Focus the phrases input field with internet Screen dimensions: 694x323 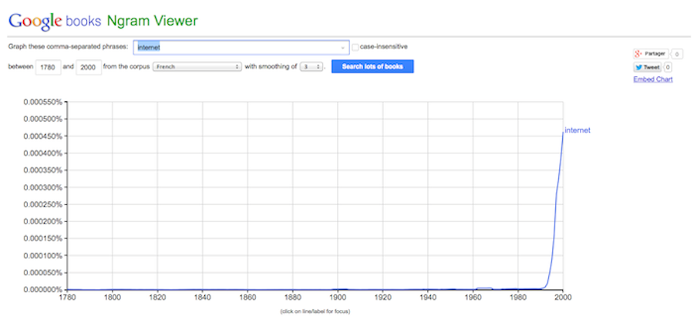(x=241, y=47)
